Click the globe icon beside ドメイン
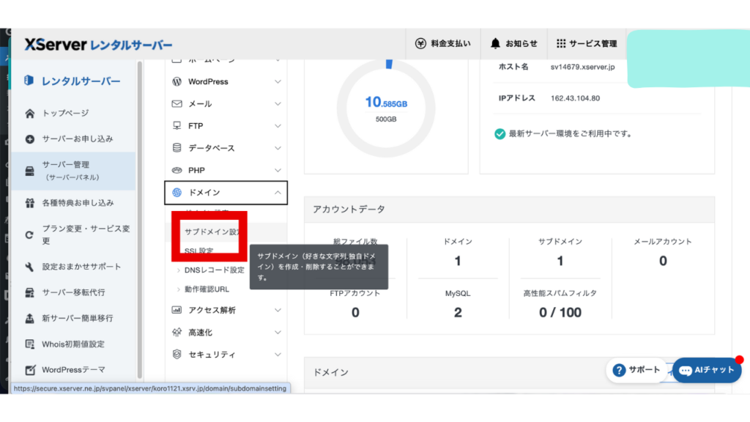The height and width of the screenshot is (422, 750). [177, 193]
